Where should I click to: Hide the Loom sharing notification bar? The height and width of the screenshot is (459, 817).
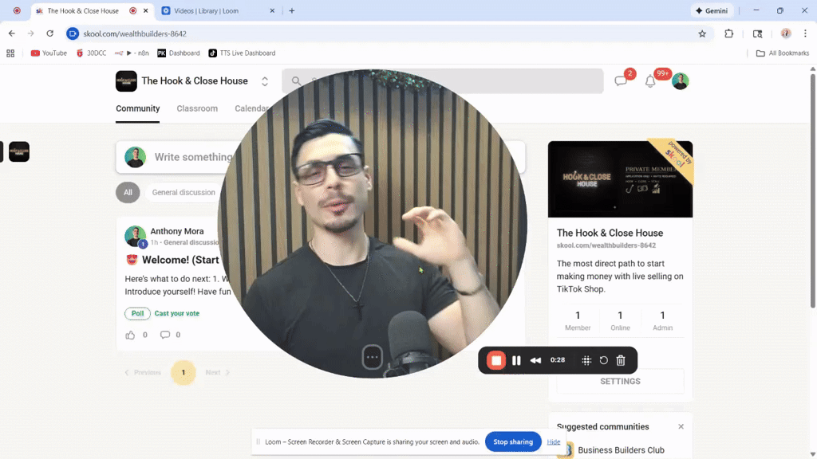554,441
